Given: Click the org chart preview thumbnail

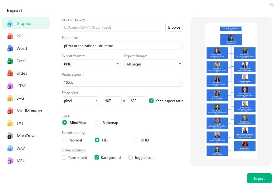Looking at the screenshot, I should [x=231, y=91].
